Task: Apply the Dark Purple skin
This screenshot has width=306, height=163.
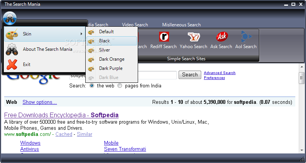Action: (112, 68)
